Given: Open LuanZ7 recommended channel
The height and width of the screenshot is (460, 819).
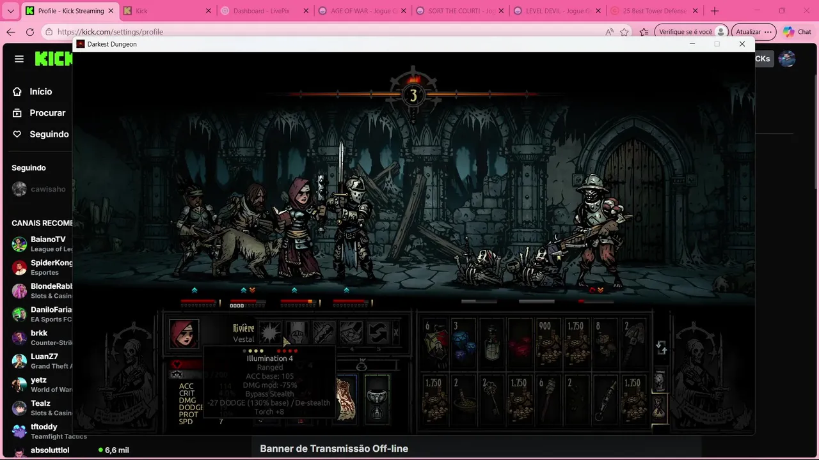Looking at the screenshot, I should tap(42, 361).
